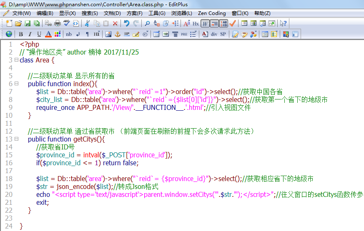
Task: Click the Paste clipboard icon
Action: click(106, 23)
